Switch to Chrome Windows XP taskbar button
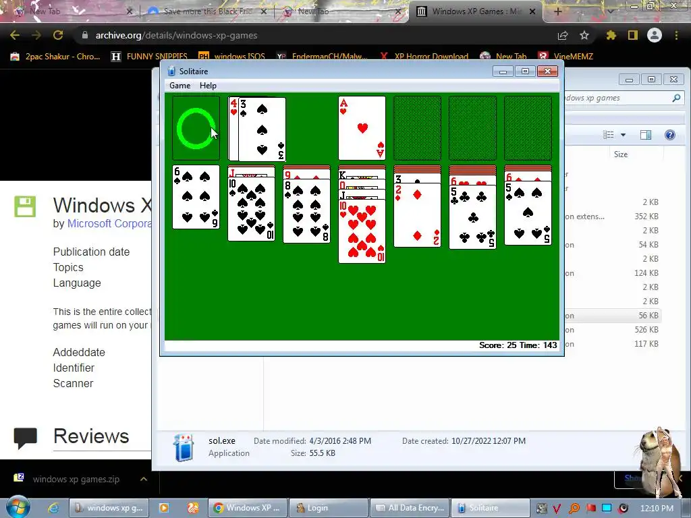The width and height of the screenshot is (691, 518). [x=248, y=508]
